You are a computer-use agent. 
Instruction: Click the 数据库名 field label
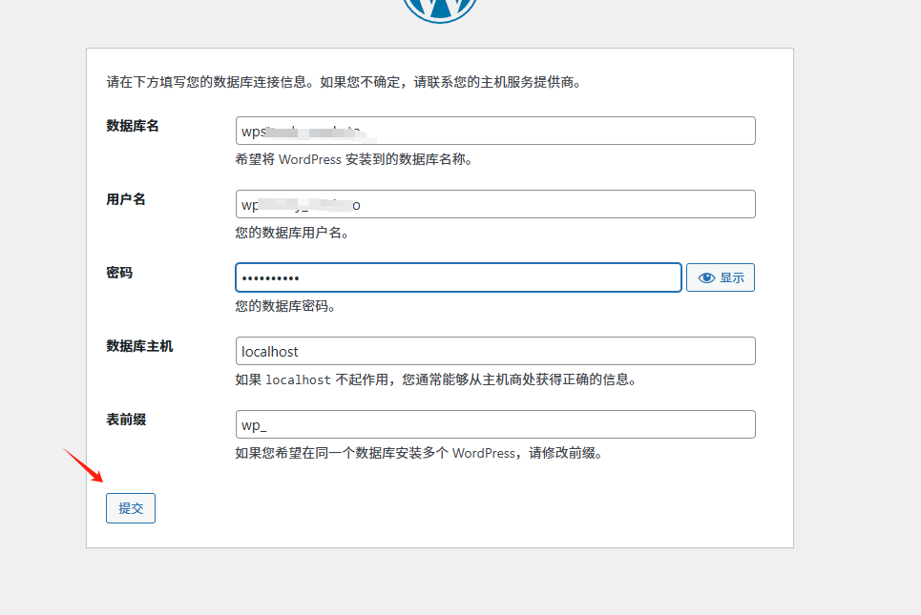[133, 126]
